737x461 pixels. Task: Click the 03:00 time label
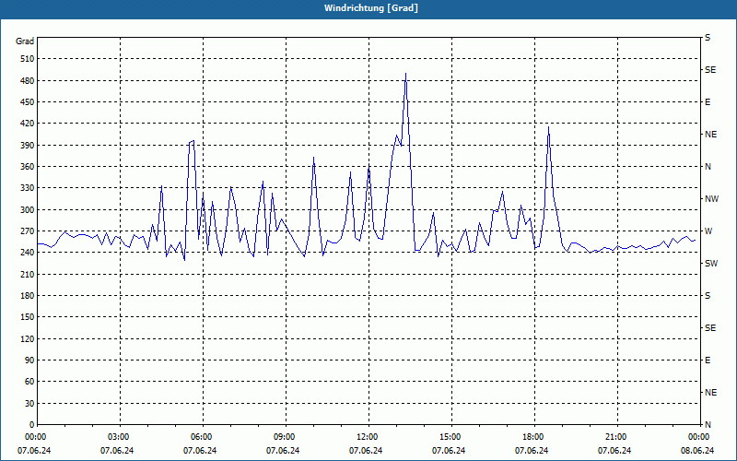point(118,437)
